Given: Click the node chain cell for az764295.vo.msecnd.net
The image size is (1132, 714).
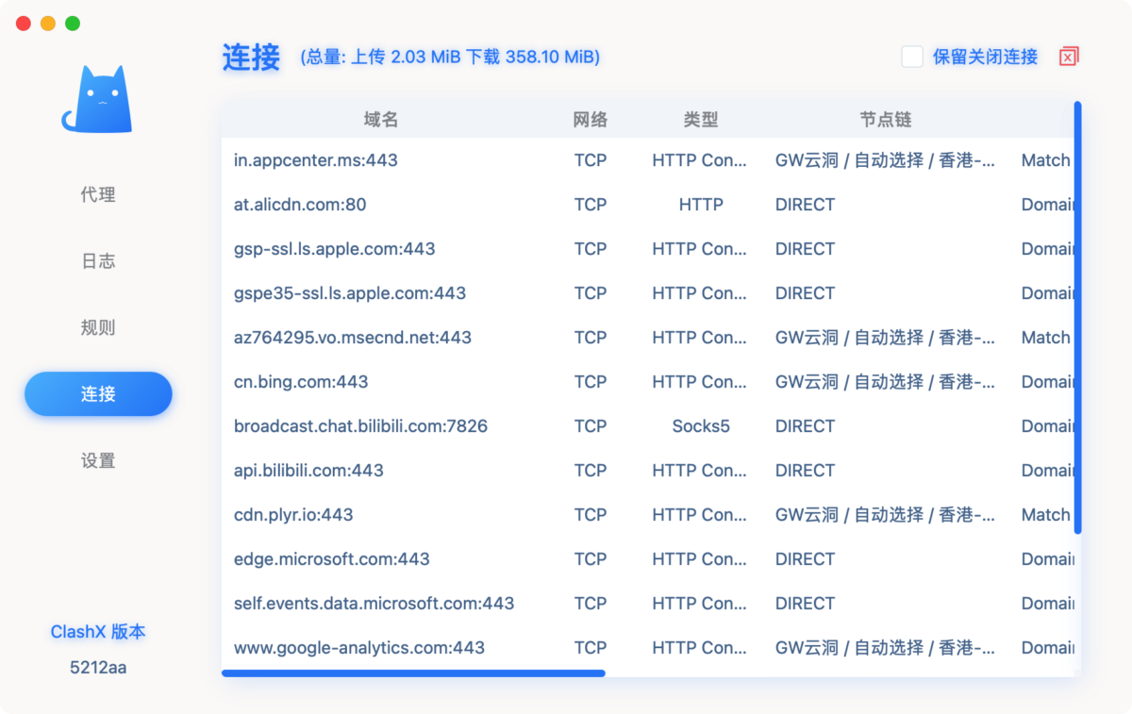Looking at the screenshot, I should pos(885,338).
